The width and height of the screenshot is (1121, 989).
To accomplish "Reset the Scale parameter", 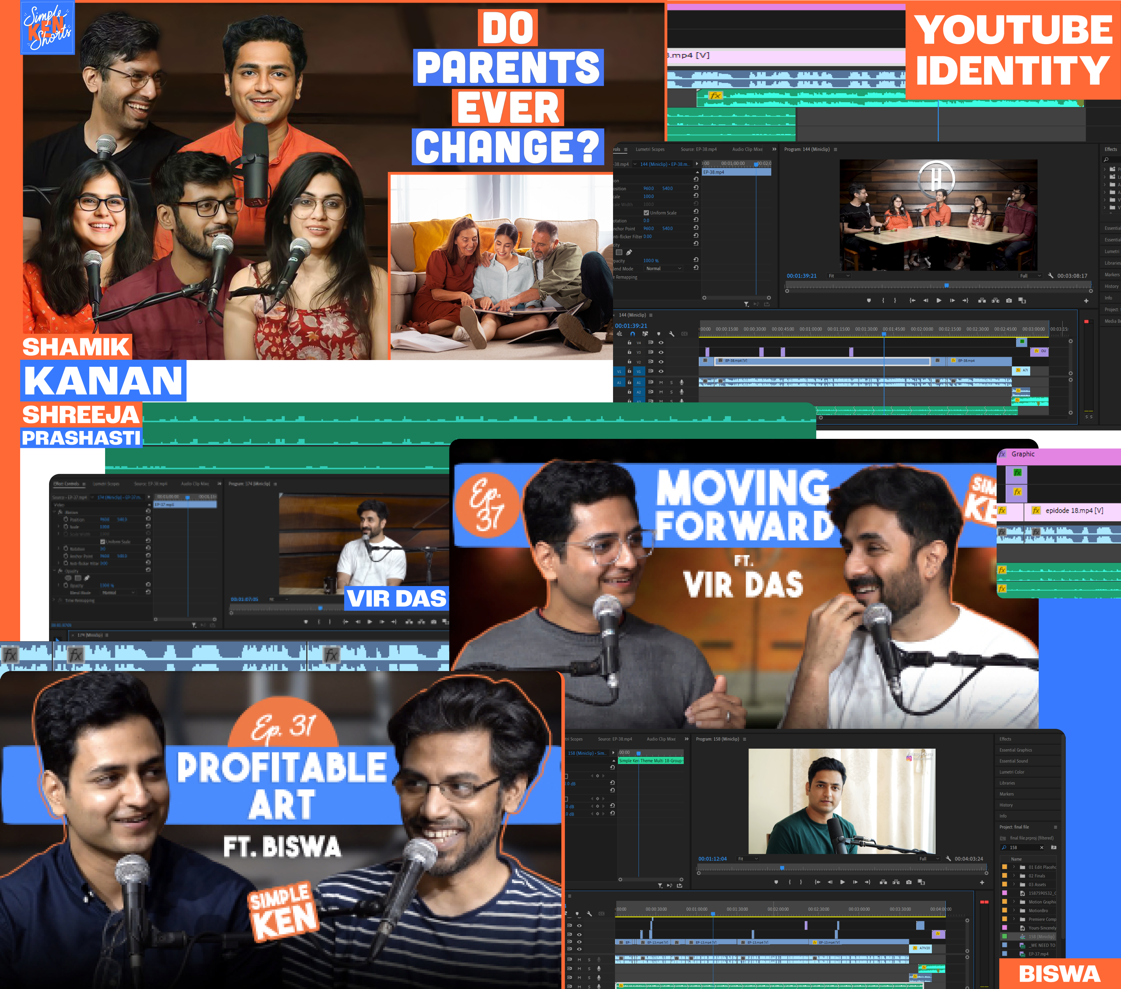I will pos(696,195).
